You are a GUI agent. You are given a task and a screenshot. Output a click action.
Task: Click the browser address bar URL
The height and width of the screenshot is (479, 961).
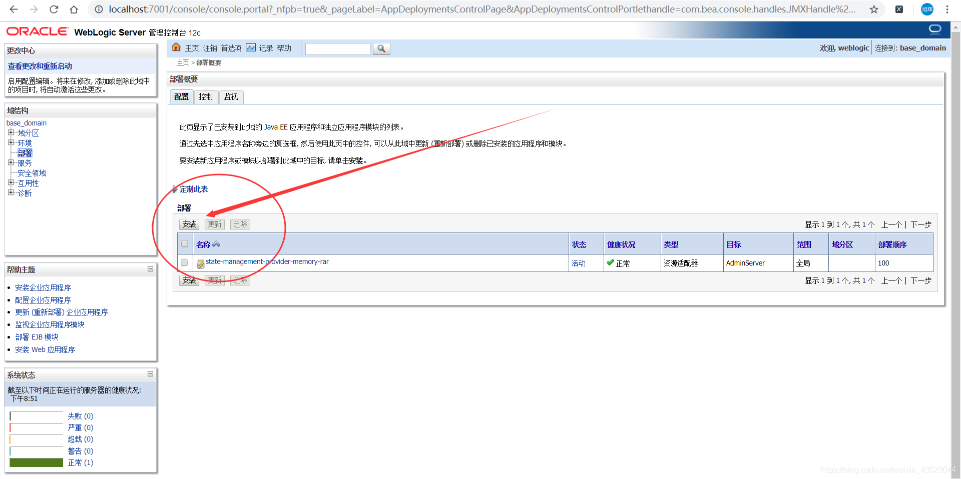tap(482, 9)
